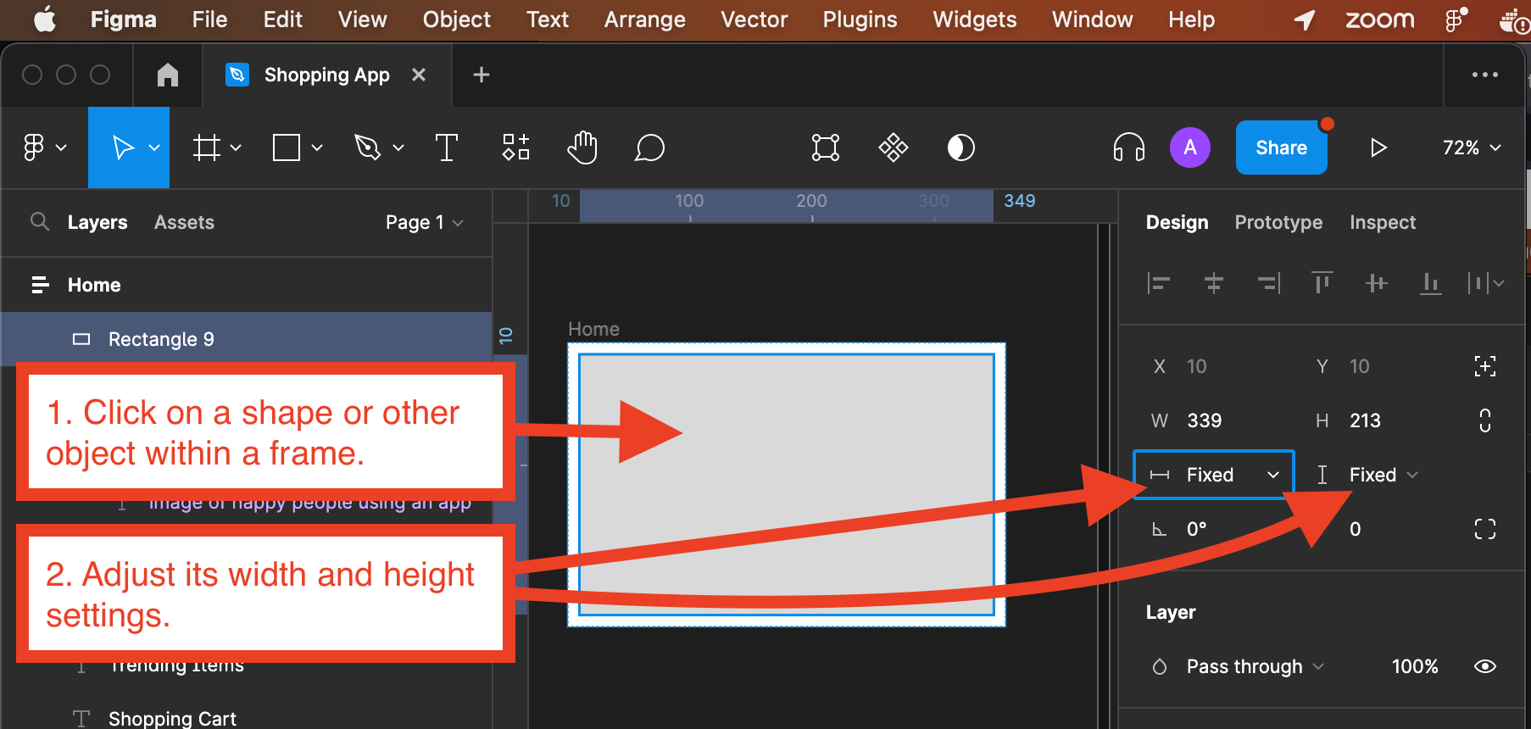The image size is (1531, 729).
Task: Align right icon in Design panel
Action: [x=1268, y=283]
